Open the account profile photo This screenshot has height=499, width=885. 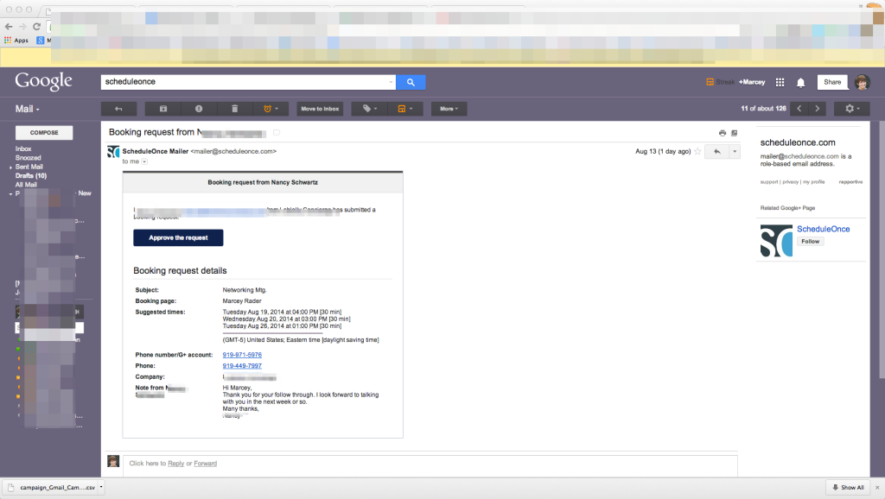(862, 82)
